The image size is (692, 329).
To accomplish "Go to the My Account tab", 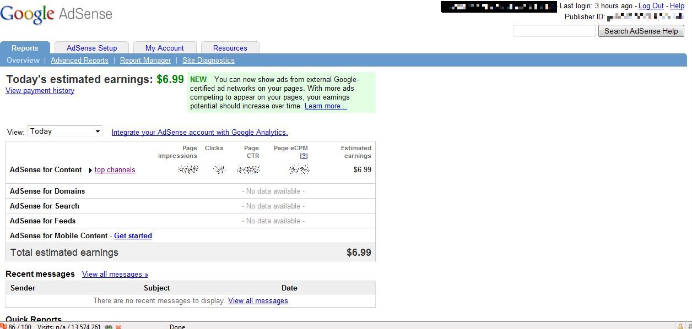I will point(165,48).
